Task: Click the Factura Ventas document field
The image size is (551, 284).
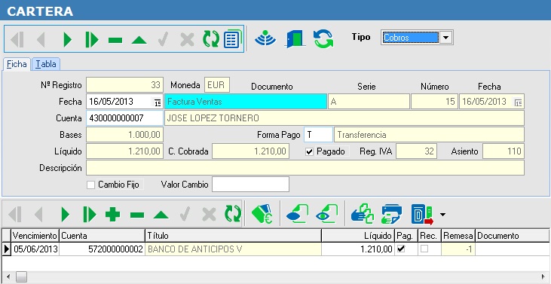Action: [x=246, y=102]
